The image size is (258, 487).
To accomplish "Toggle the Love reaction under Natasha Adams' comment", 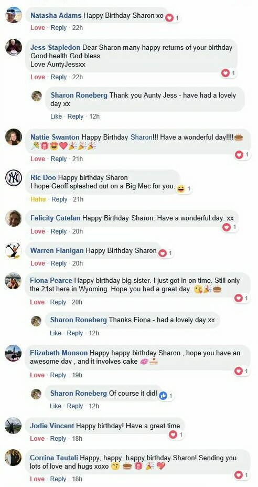I will (x=38, y=28).
